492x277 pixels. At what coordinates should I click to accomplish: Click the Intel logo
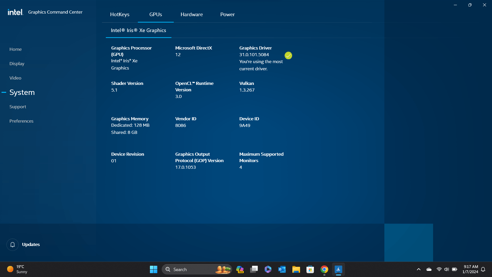pos(15,12)
